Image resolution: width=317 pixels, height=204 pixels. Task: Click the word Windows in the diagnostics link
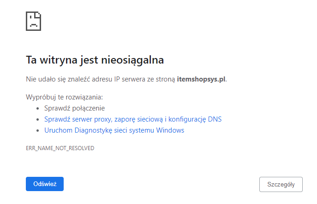point(171,130)
